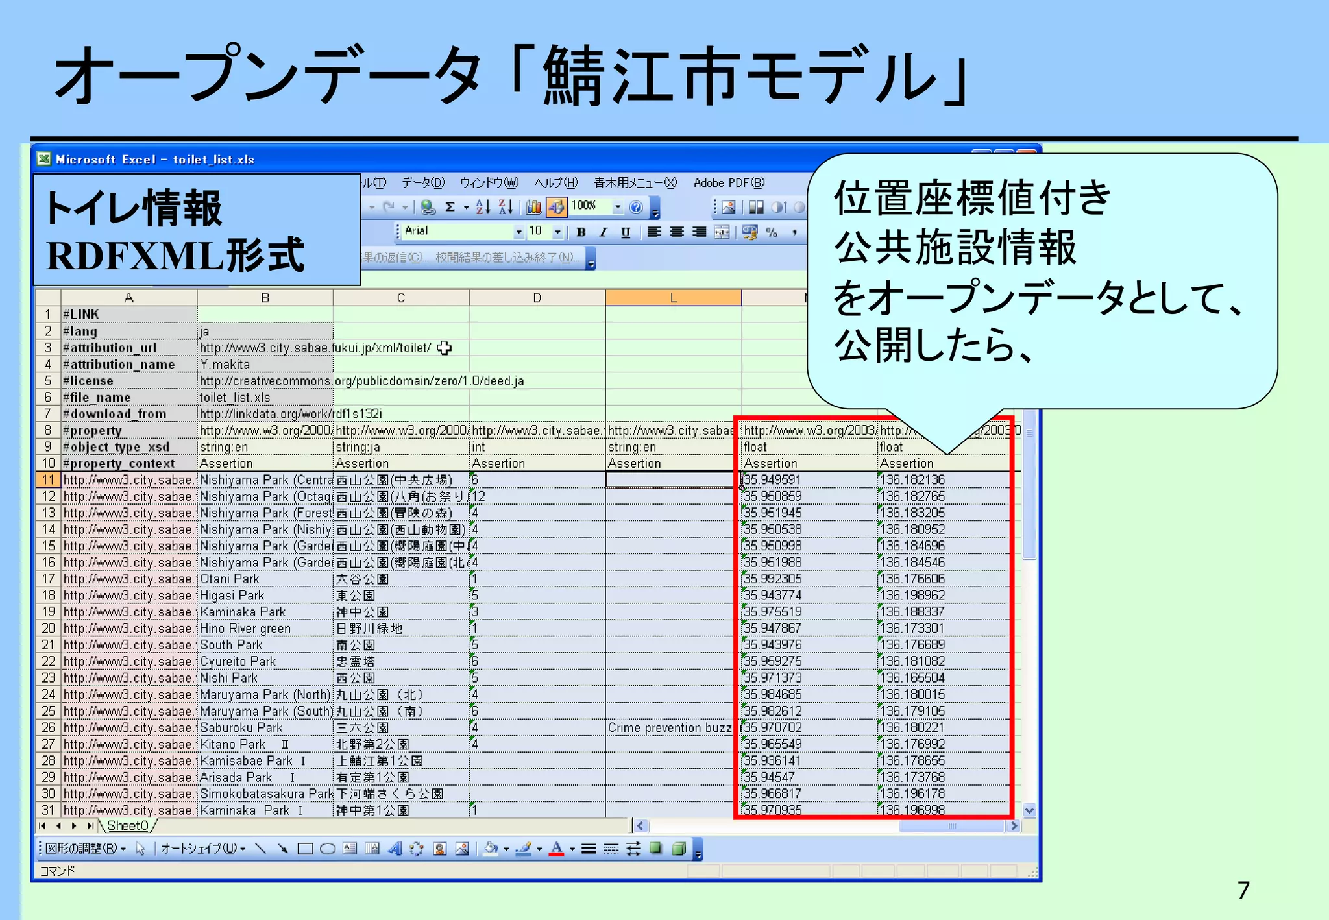Apply Currency style icon

click(750, 232)
